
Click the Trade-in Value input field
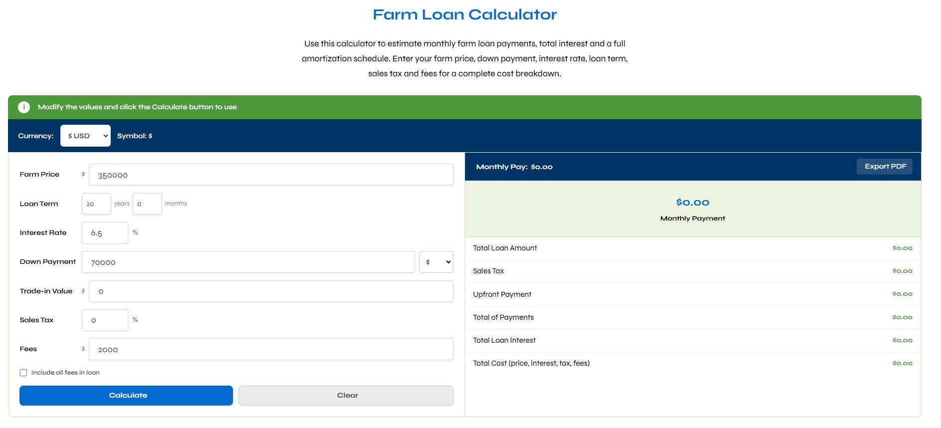tap(271, 291)
